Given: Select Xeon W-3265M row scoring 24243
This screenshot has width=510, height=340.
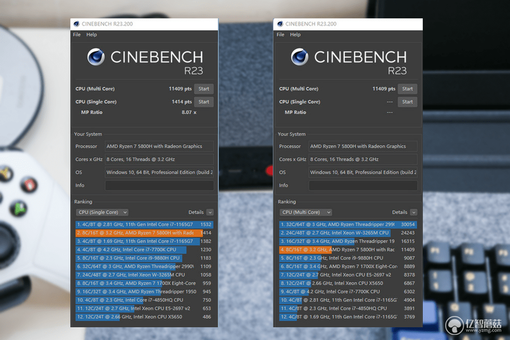Looking at the screenshot, I should tap(347, 233).
